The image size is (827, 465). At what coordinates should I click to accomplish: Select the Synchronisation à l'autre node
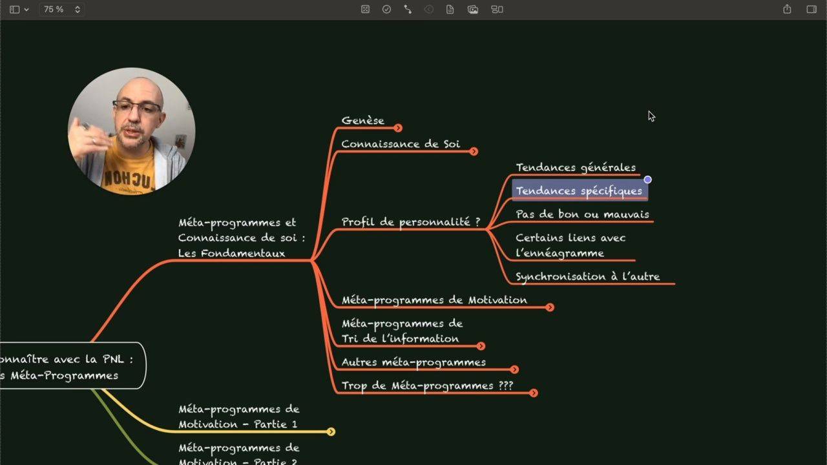click(x=588, y=276)
